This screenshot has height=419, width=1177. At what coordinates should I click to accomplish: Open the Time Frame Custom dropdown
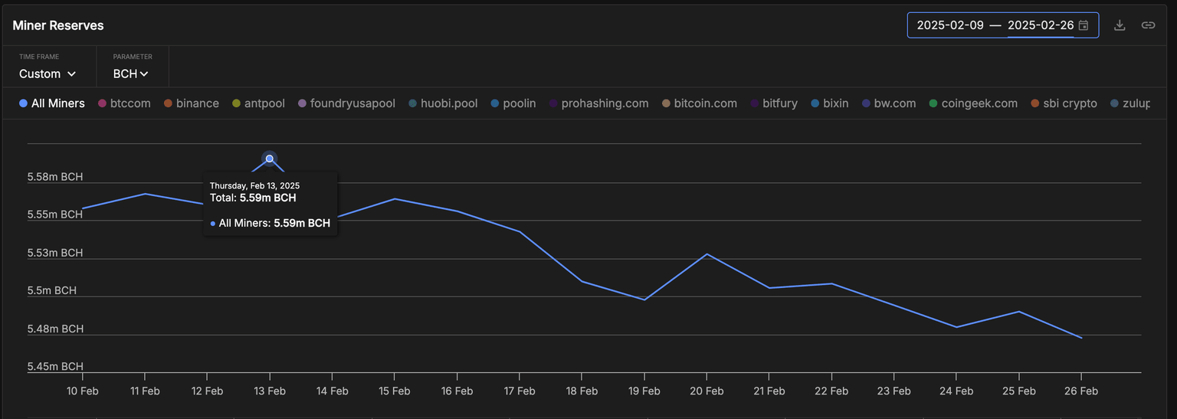coord(48,74)
